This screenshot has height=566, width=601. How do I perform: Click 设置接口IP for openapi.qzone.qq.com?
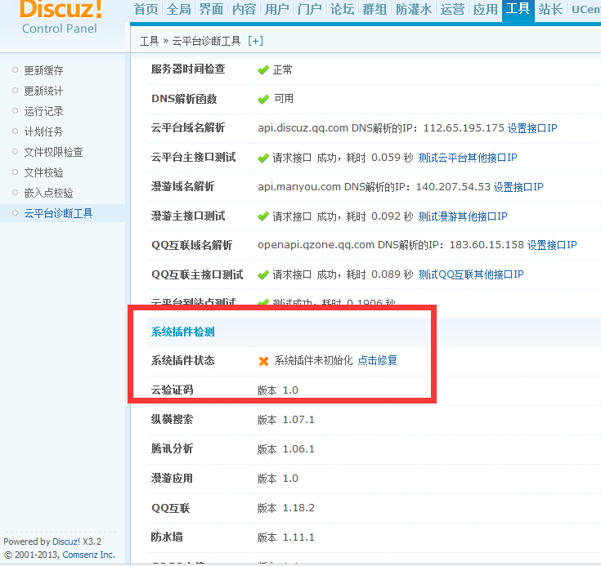(552, 245)
